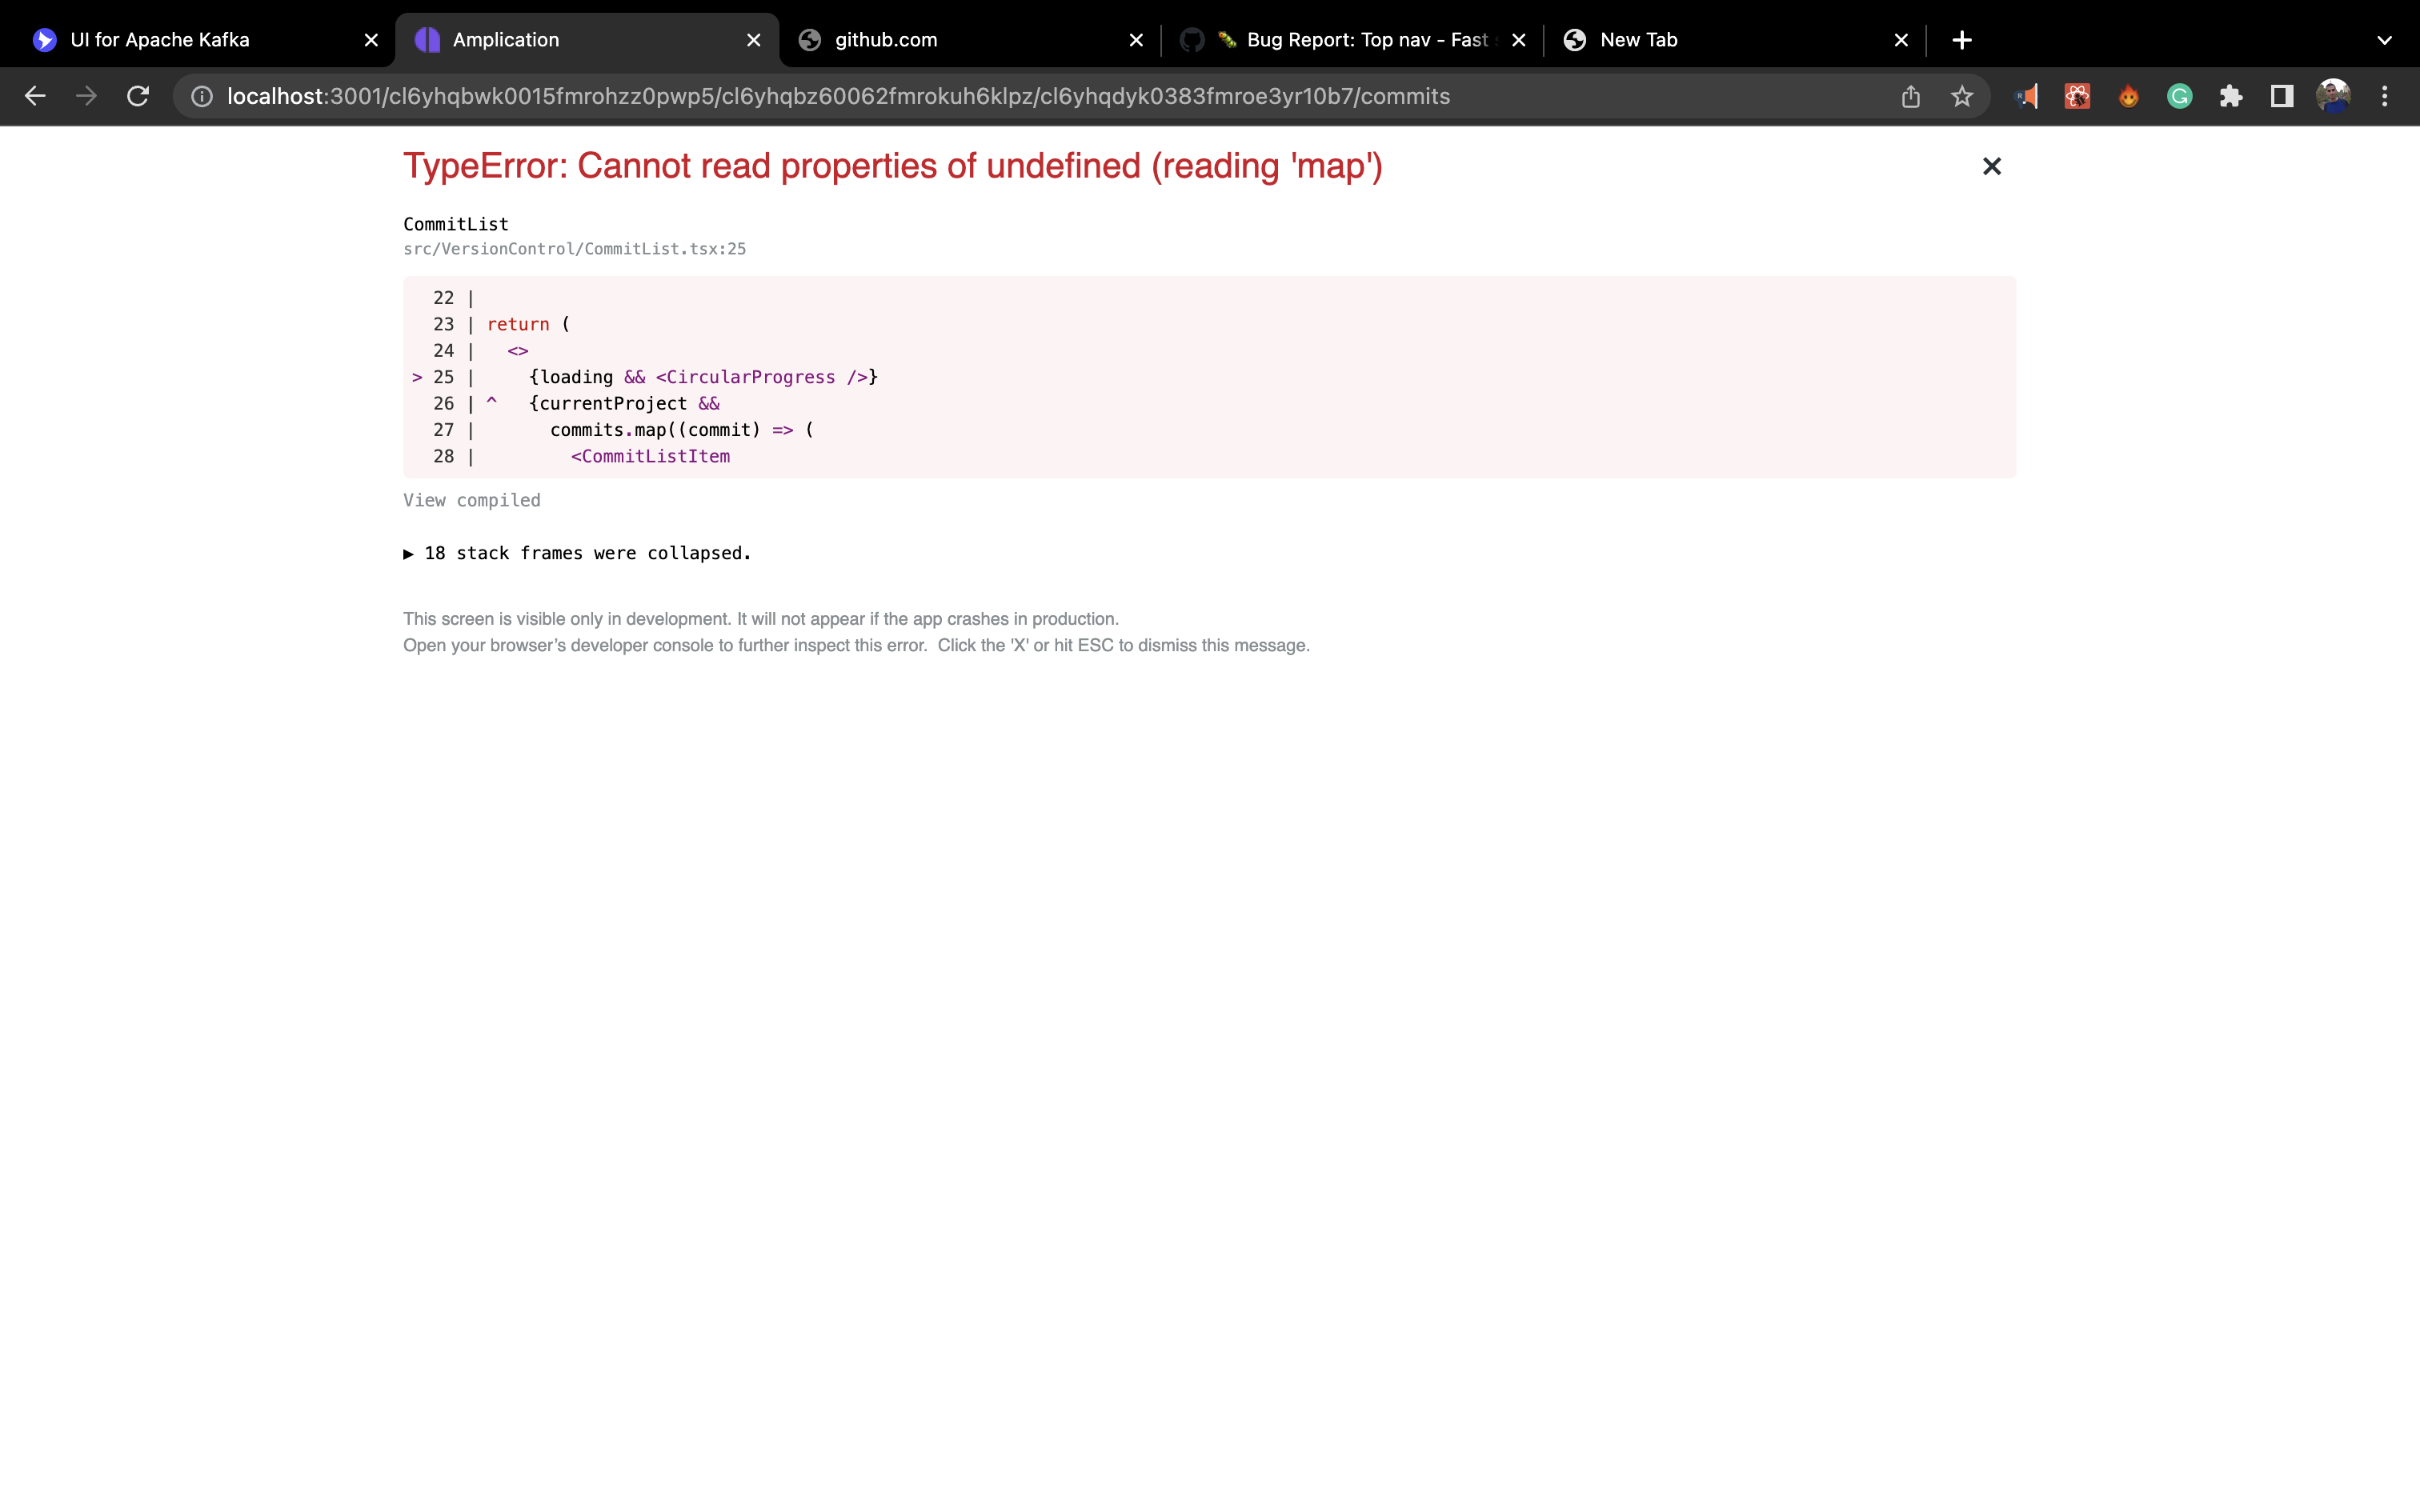View site information in the address bar

[201, 95]
